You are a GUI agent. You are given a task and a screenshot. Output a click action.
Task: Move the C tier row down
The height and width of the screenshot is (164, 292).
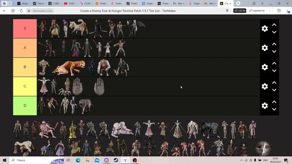(x=274, y=90)
